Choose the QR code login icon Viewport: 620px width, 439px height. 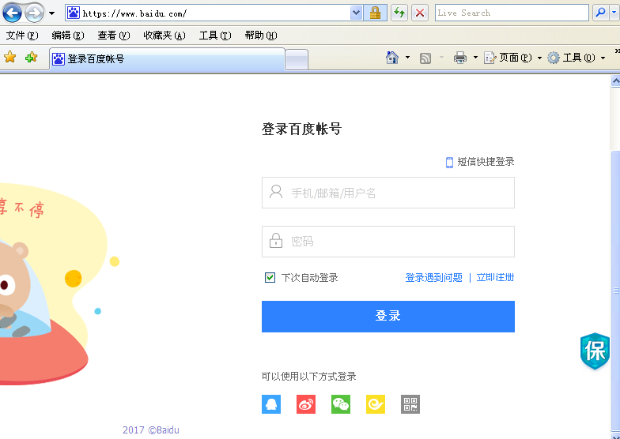pos(410,404)
